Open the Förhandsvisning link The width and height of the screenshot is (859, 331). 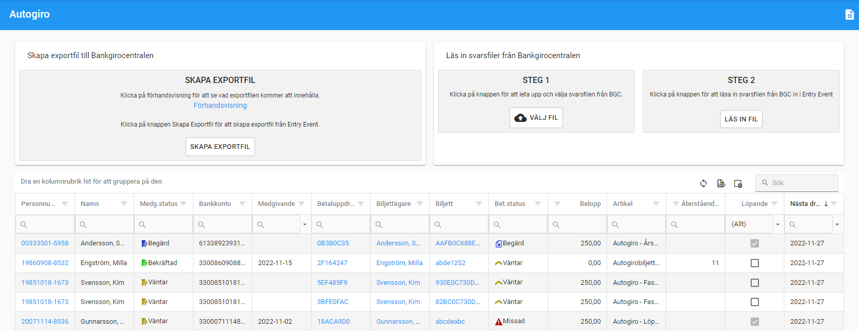coord(220,105)
